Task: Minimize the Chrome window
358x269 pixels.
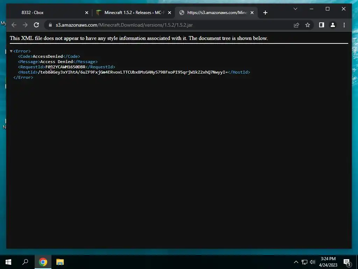Action: tap(312, 9)
